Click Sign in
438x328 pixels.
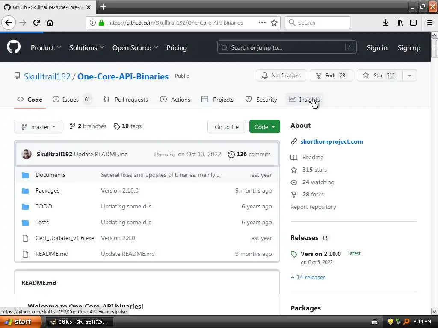(x=377, y=48)
